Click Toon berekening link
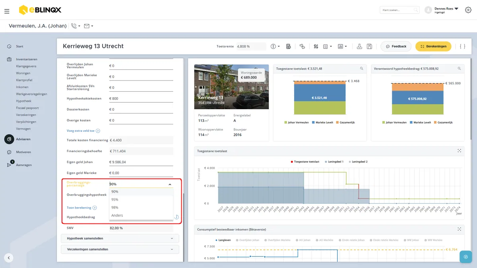The image size is (477, 268). pos(79,208)
